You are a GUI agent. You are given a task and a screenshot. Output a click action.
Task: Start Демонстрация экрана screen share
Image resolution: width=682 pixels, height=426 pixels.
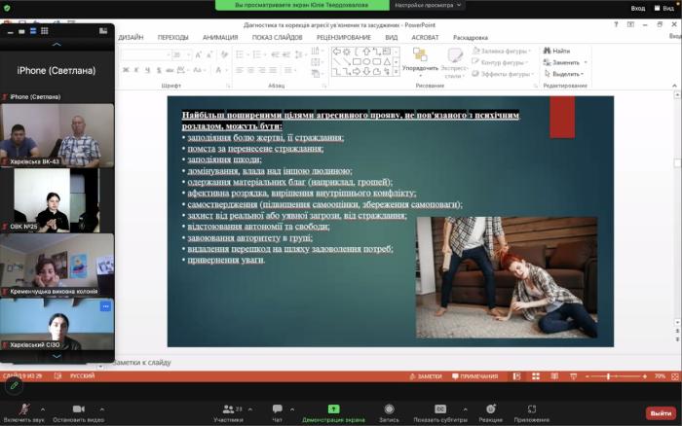[333, 408]
